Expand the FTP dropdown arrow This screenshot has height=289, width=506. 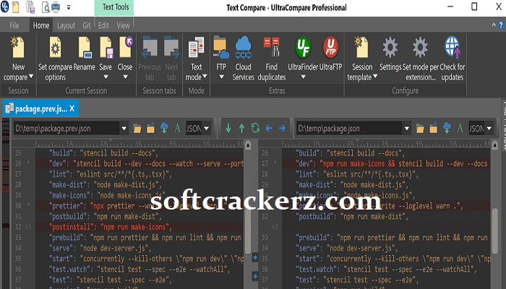[x=221, y=77]
